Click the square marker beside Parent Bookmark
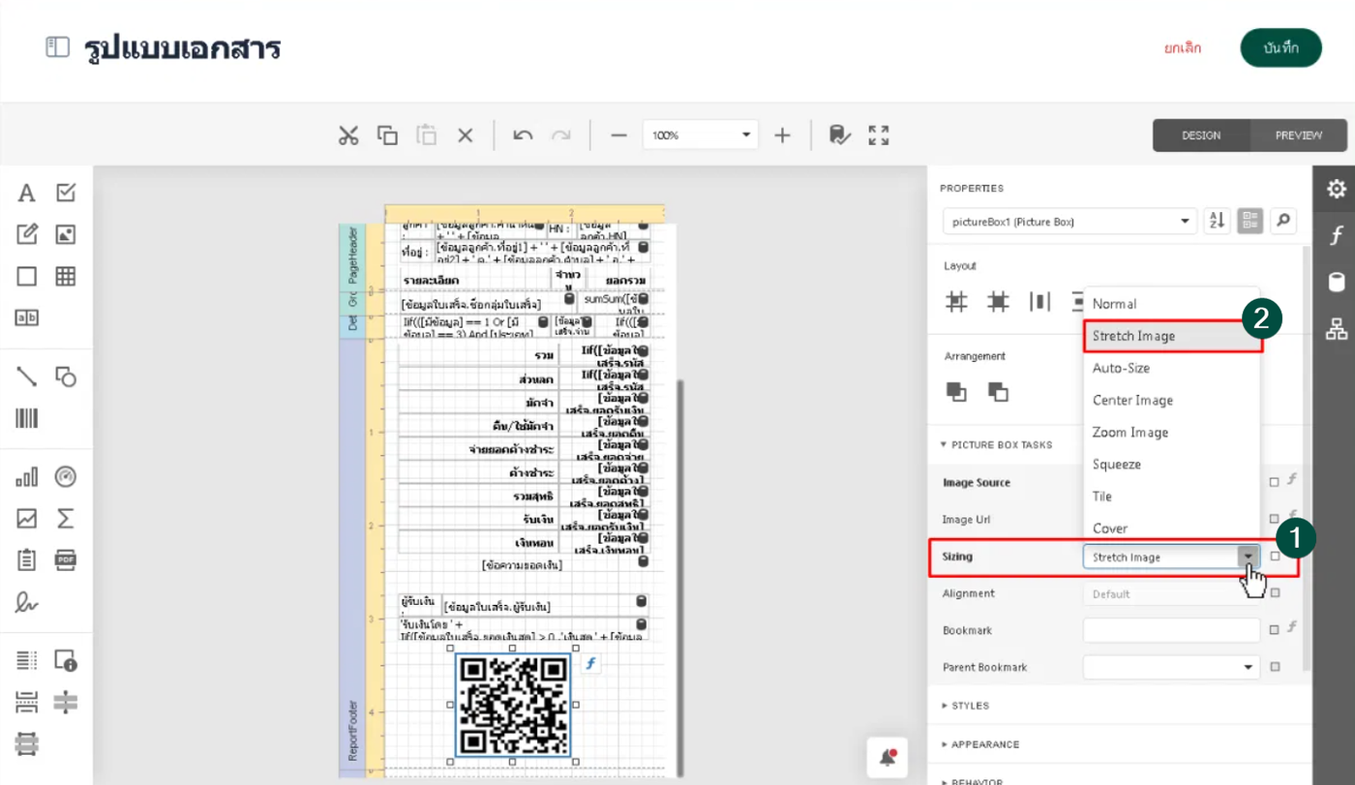Viewport: 1355px width, 785px height. [x=1275, y=667]
